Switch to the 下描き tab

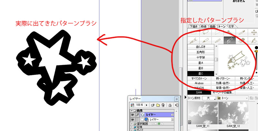(x=194, y=26)
